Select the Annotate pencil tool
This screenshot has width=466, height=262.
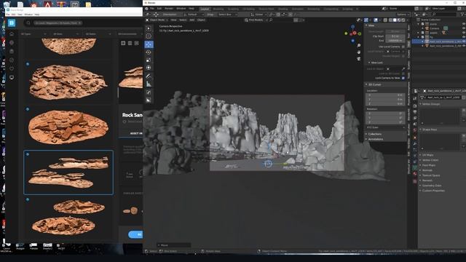(x=149, y=76)
